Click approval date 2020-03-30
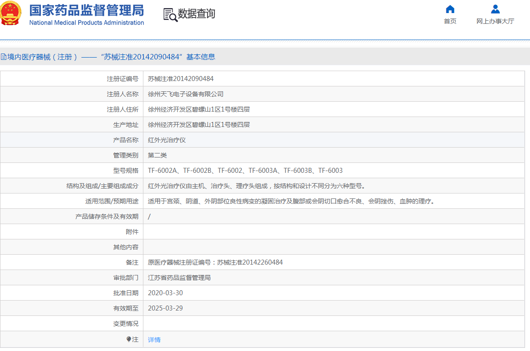This screenshot has width=530, height=351. click(165, 293)
